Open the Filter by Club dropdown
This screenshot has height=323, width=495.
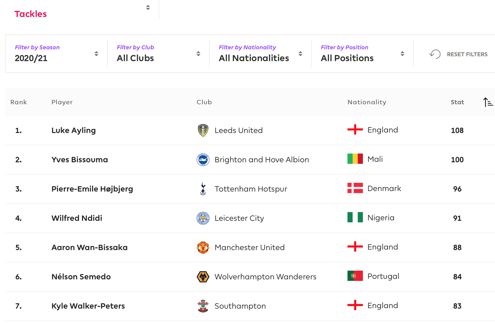[x=158, y=54]
